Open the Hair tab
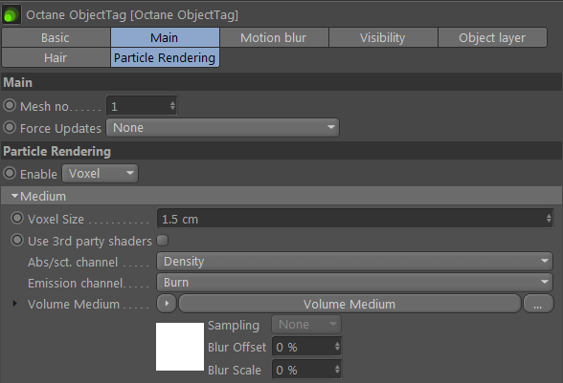This screenshot has width=563, height=383. click(56, 57)
